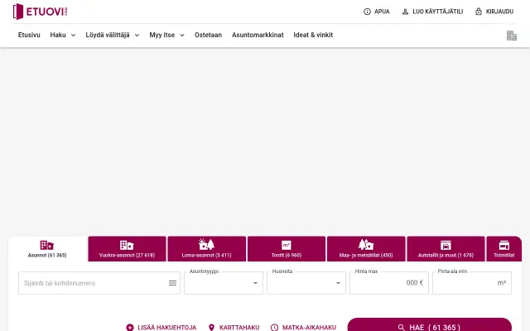Image resolution: width=530 pixels, height=331 pixels.
Task: Open Autotallit ja muut (1 670) tab
Action: point(446,249)
